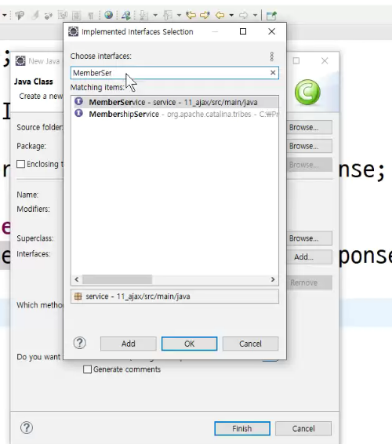Image resolution: width=392 pixels, height=444 pixels.
Task: Select MemberService - service in matching items
Action: (x=175, y=102)
